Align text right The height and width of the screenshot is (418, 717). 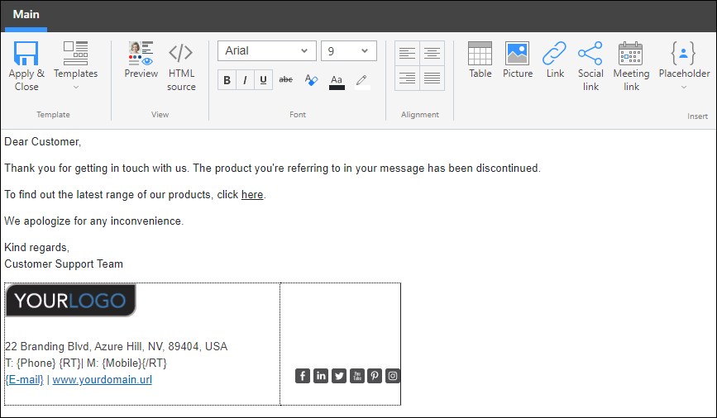pyautogui.click(x=407, y=78)
